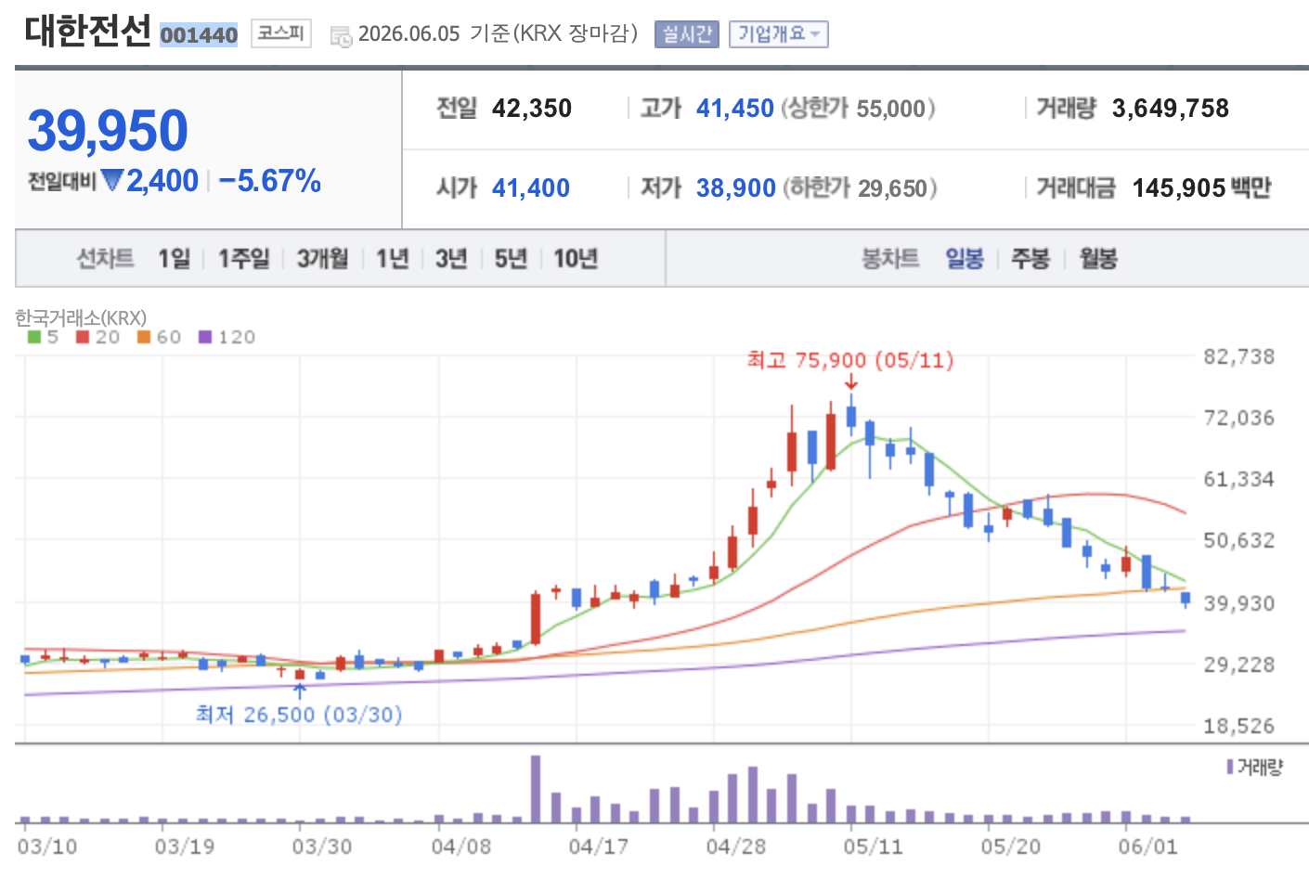1309x878 pixels.
Task: Click the 05/11 date axis label
Action: [x=874, y=846]
